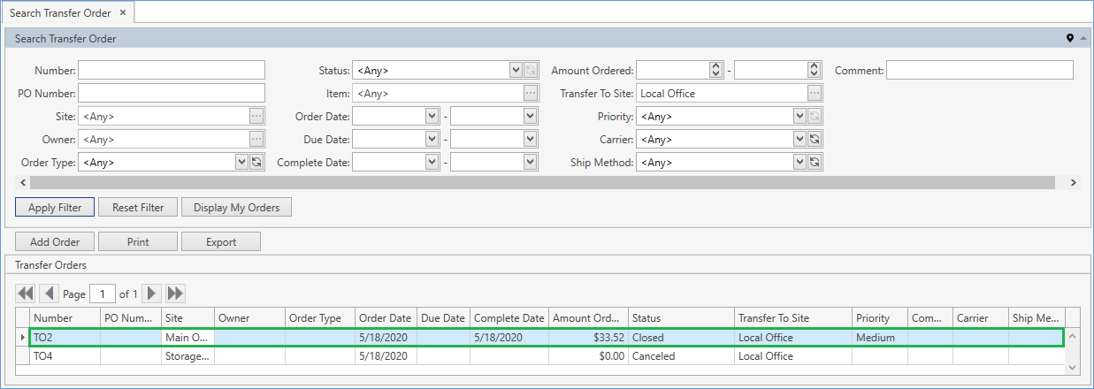Refresh the Ship Method list

815,162
